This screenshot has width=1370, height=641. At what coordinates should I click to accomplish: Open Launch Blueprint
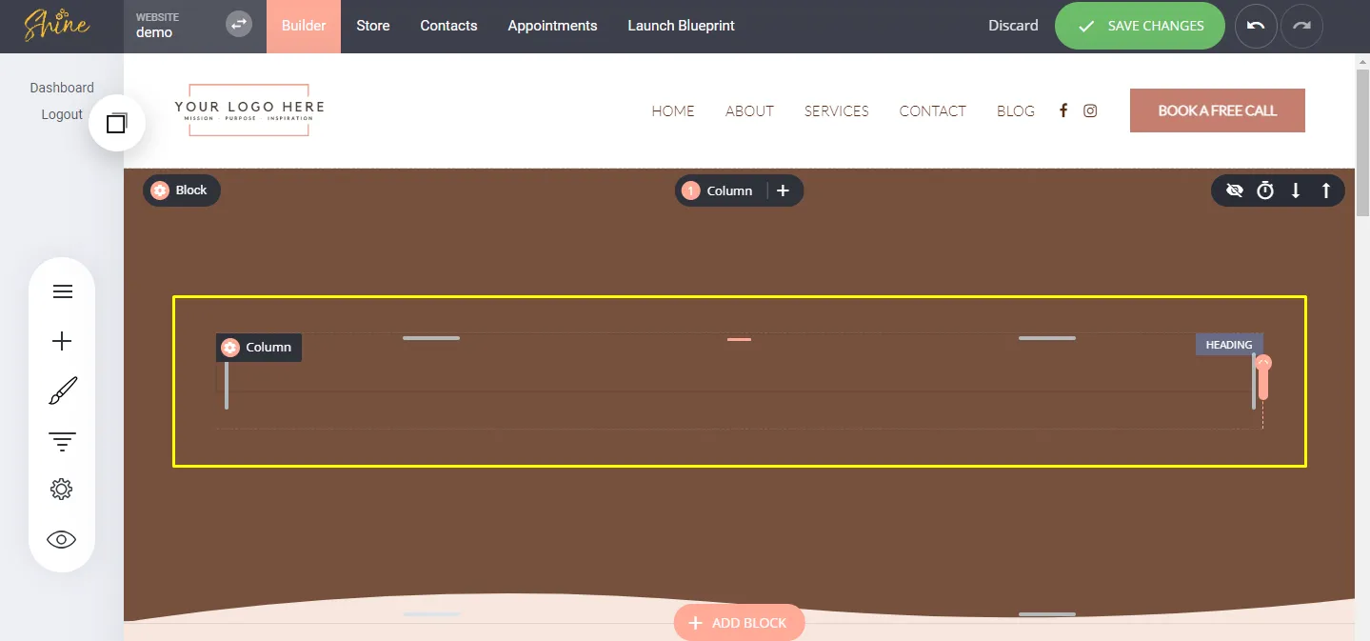click(681, 26)
